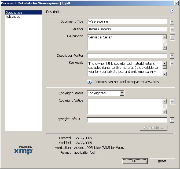
Task: Click into the Document Title field
Action: (x=127, y=21)
